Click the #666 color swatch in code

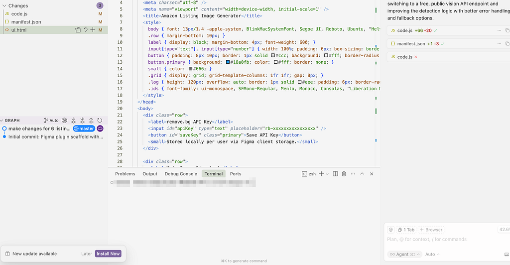(x=191, y=69)
